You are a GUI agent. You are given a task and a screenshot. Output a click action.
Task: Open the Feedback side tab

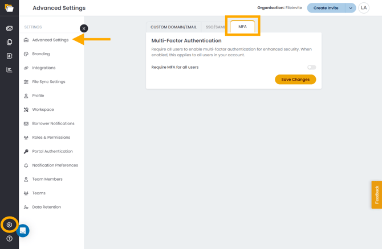tap(376, 194)
